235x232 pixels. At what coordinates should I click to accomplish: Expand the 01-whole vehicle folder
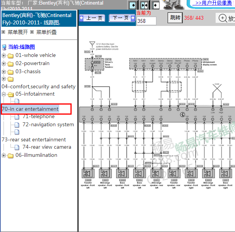(x=3, y=55)
